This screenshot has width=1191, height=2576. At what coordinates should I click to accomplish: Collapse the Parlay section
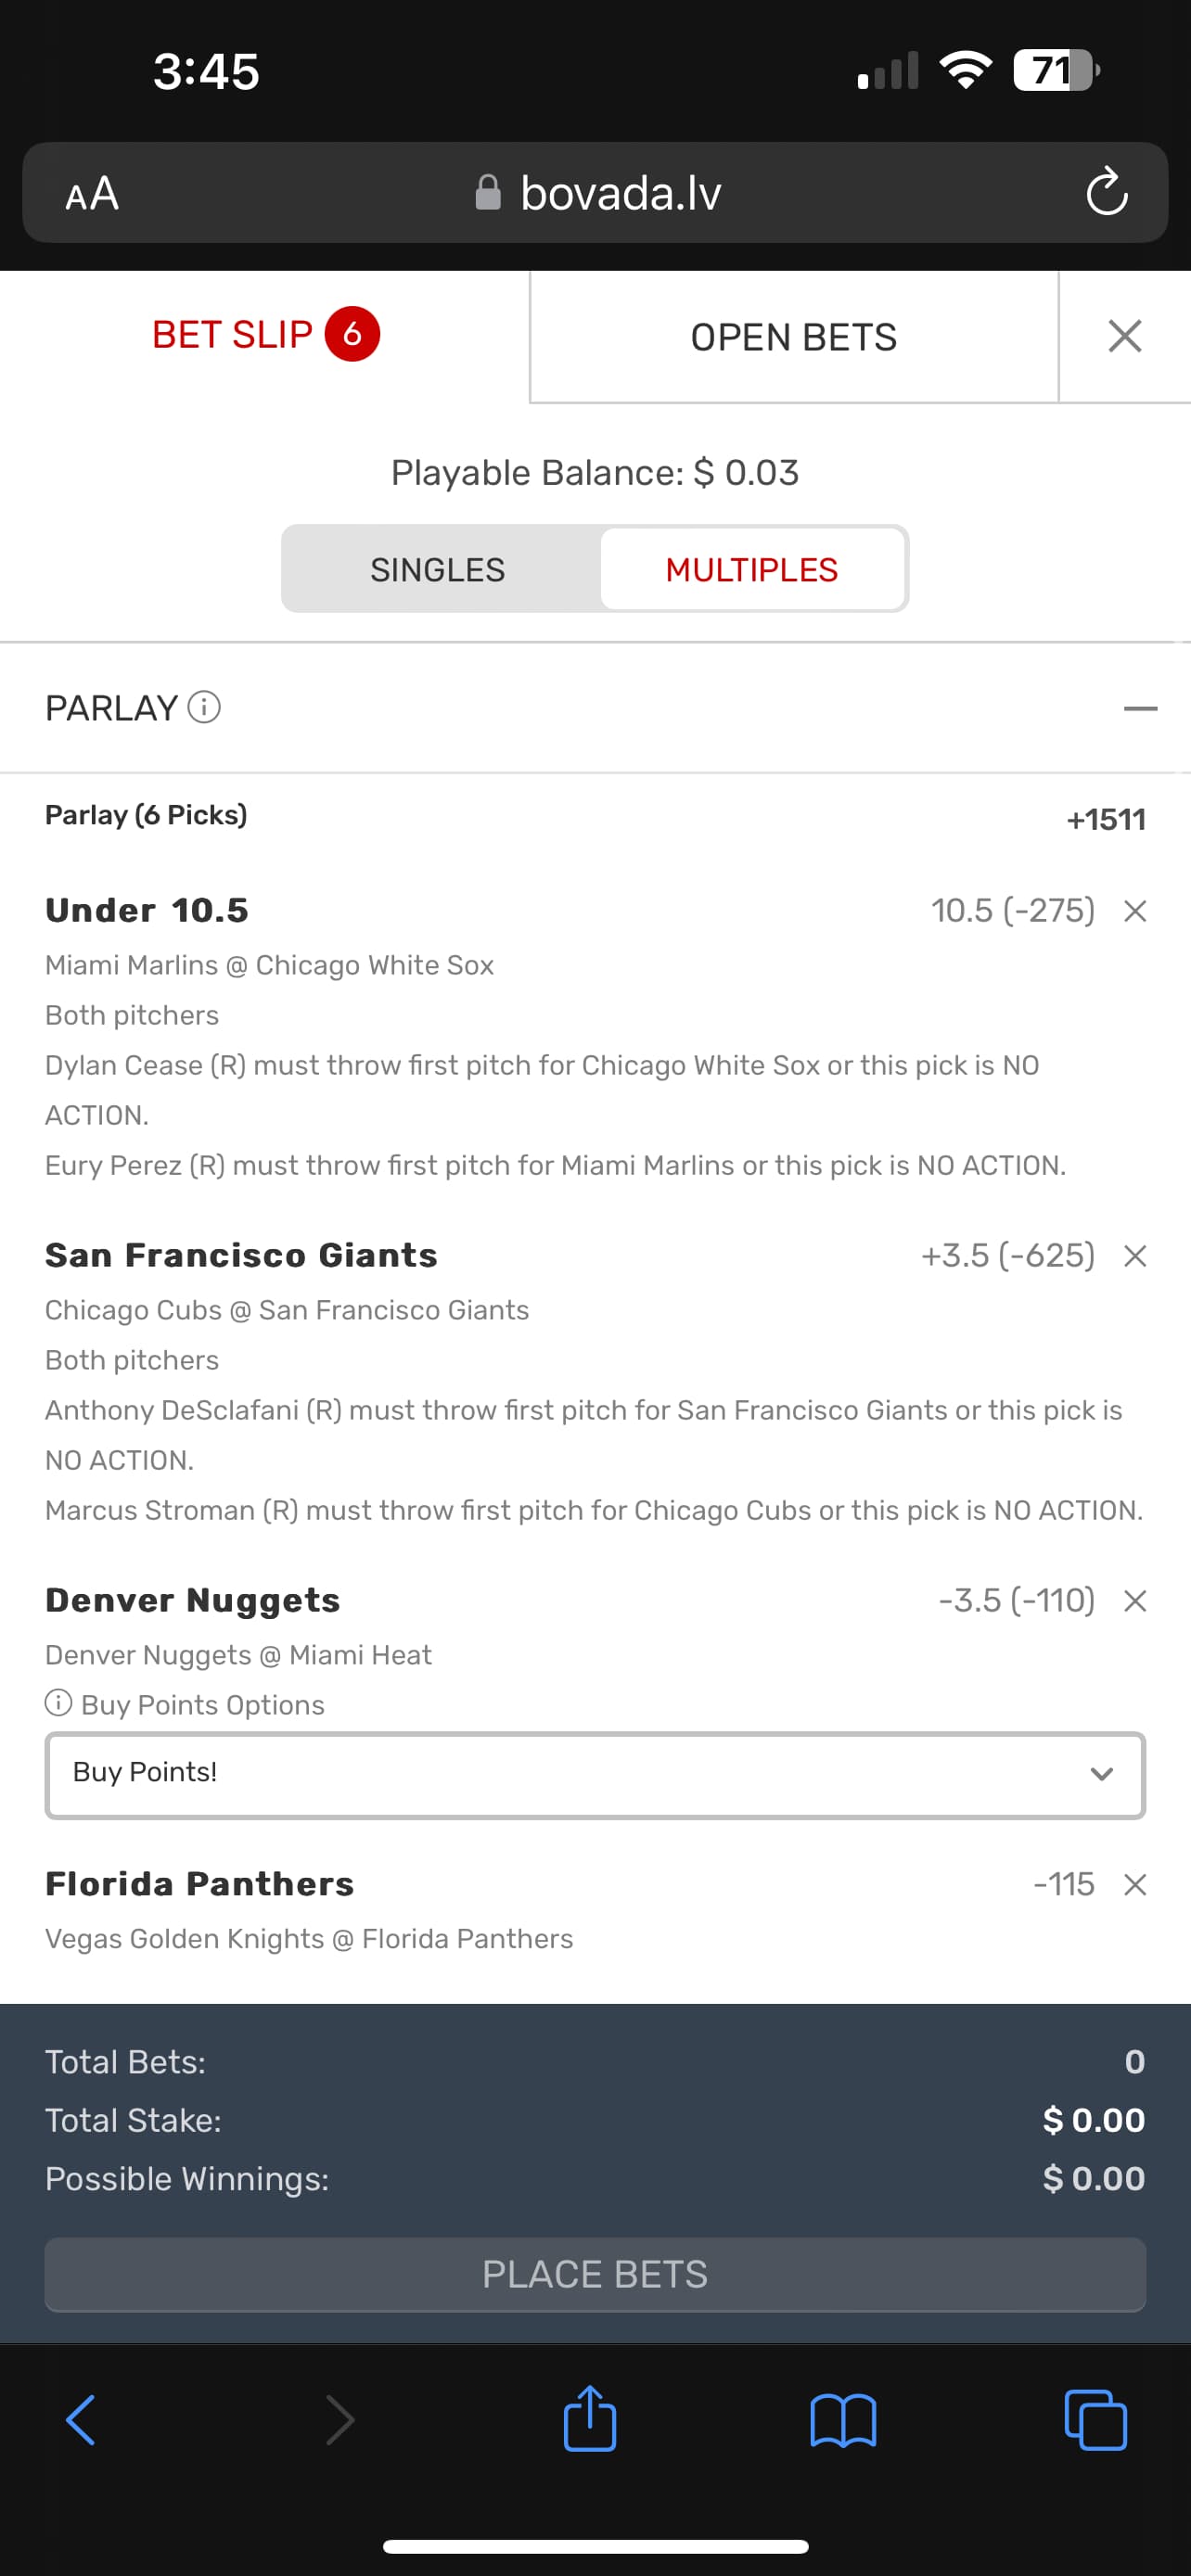click(x=1139, y=708)
